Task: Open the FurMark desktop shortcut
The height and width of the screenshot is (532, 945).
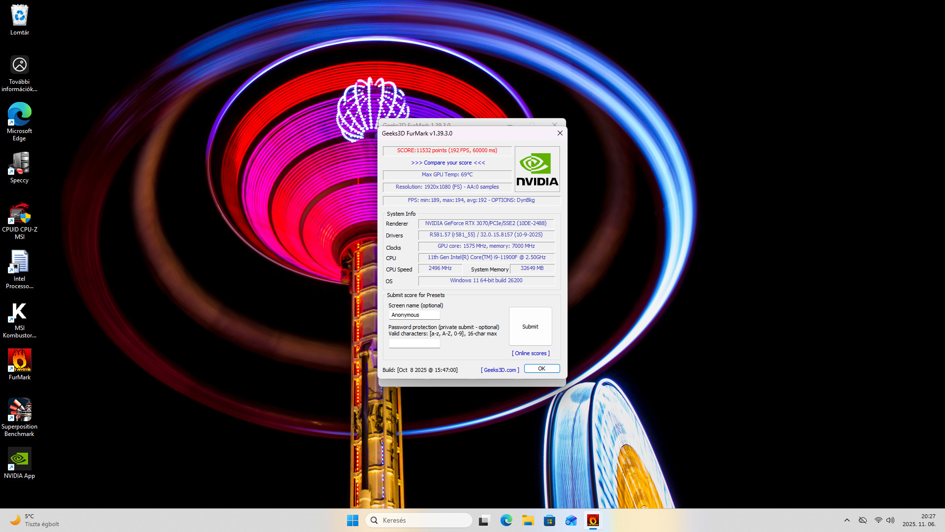Action: coord(20,361)
